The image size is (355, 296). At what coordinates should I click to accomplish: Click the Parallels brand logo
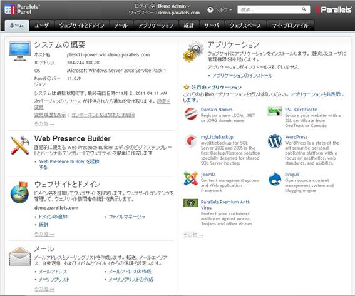tap(334, 10)
